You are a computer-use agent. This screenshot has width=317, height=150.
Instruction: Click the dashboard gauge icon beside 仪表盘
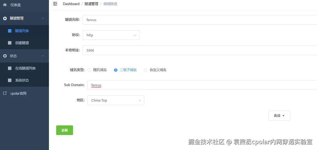pyautogui.click(x=5, y=5)
